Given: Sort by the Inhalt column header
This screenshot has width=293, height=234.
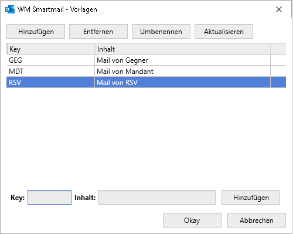Looking at the screenshot, I should (183, 49).
